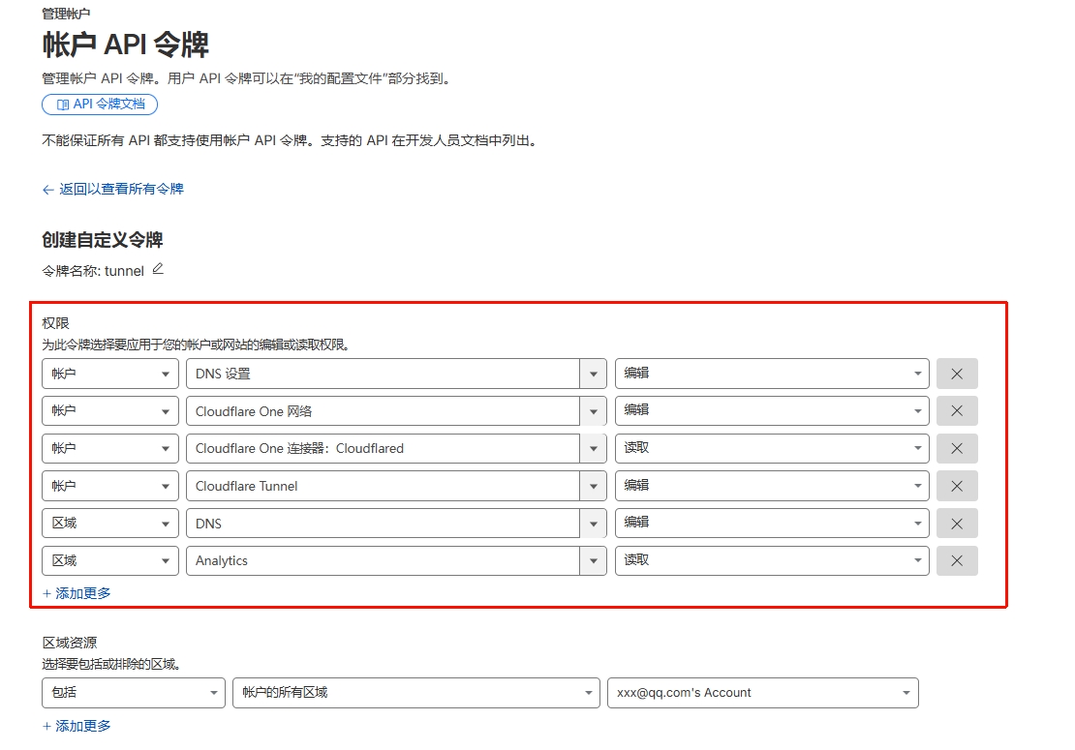The width and height of the screenshot is (1075, 750).
Task: Remove the Cloudflare One 网络 permission row
Action: pyautogui.click(x=957, y=410)
